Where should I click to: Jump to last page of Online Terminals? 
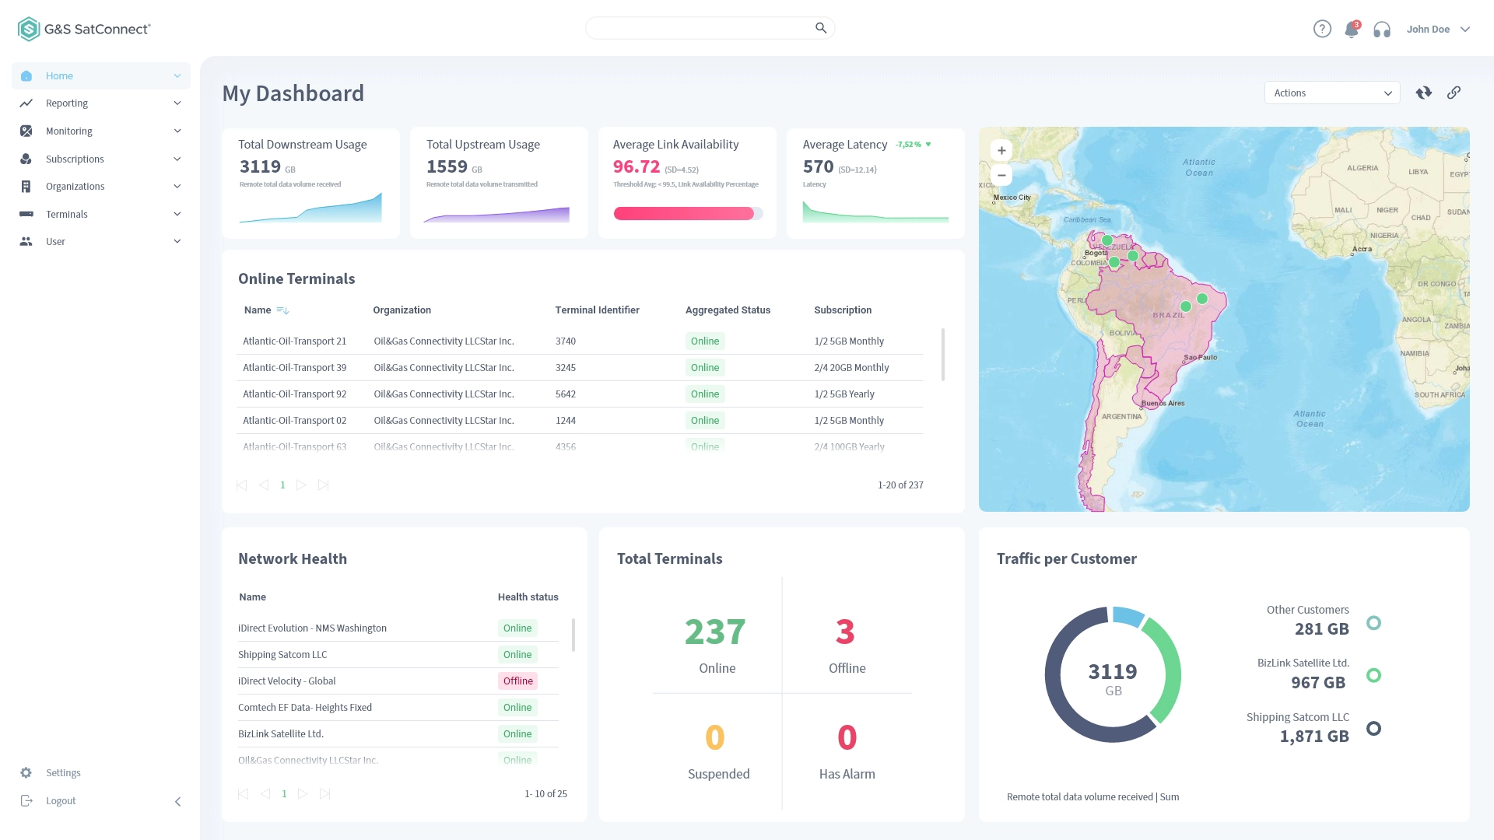324,485
